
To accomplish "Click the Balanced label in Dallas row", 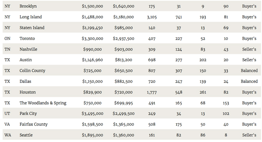I will coord(249,82).
